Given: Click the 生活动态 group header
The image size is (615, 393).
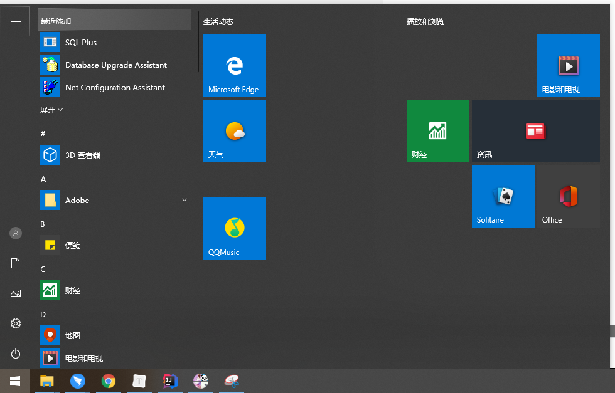Looking at the screenshot, I should tap(218, 22).
